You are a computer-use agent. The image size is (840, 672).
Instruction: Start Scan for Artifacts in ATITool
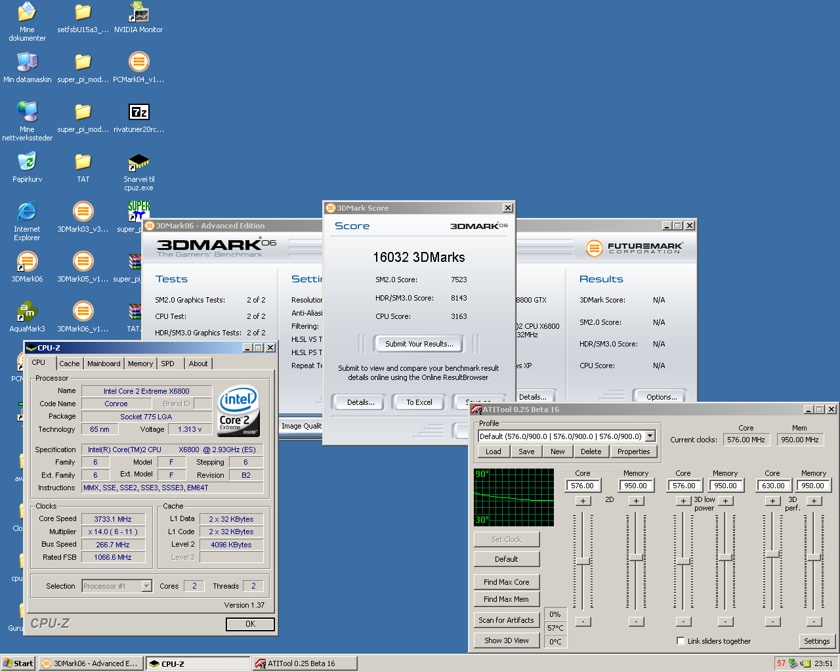pyautogui.click(x=507, y=620)
